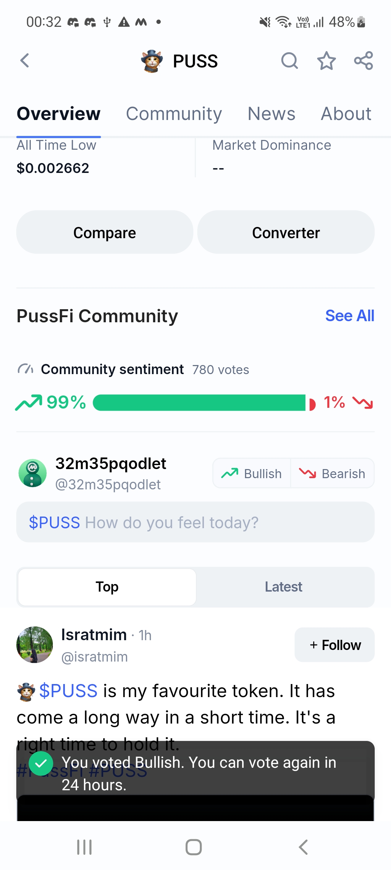Vote Bearish on PUSS sentiment
This screenshot has height=870, width=391.
pos(332,473)
